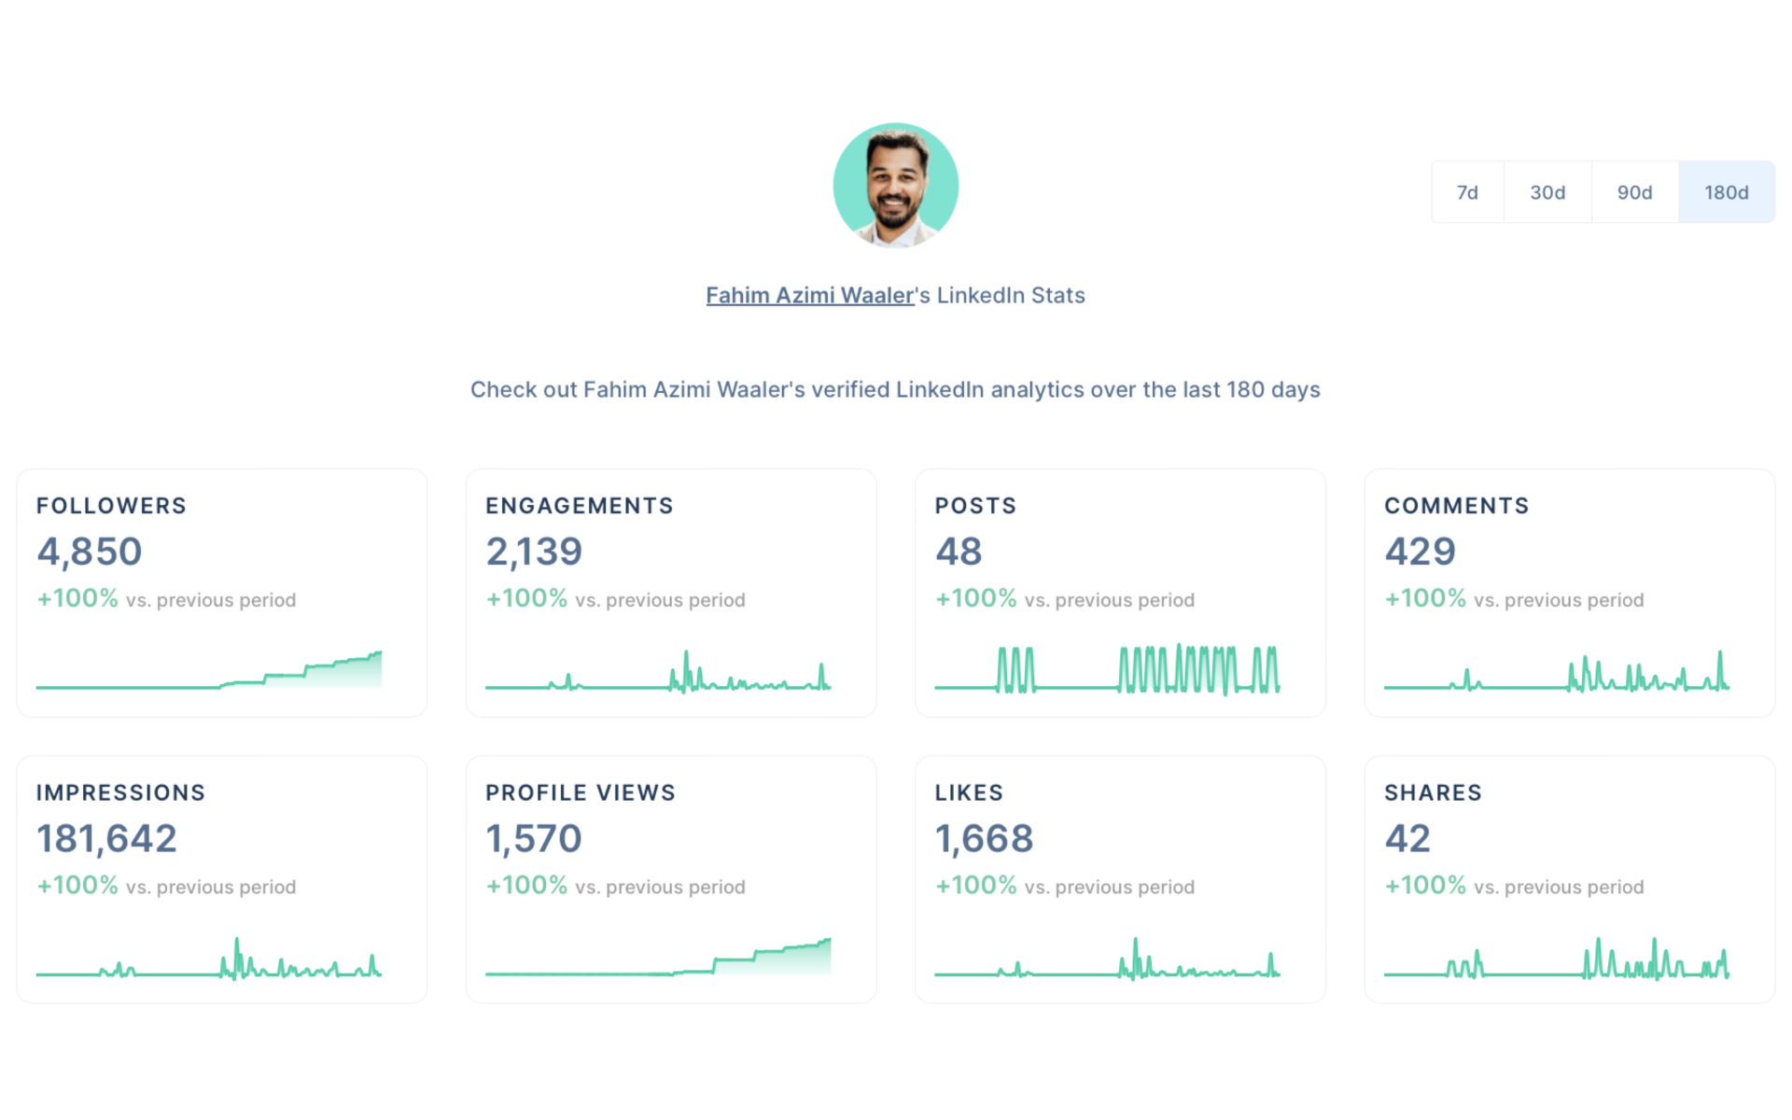Click the LIKES card heading
1792x1120 pixels.
point(969,792)
